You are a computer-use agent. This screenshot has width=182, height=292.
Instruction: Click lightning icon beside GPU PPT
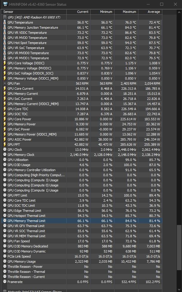pos(5,144)
